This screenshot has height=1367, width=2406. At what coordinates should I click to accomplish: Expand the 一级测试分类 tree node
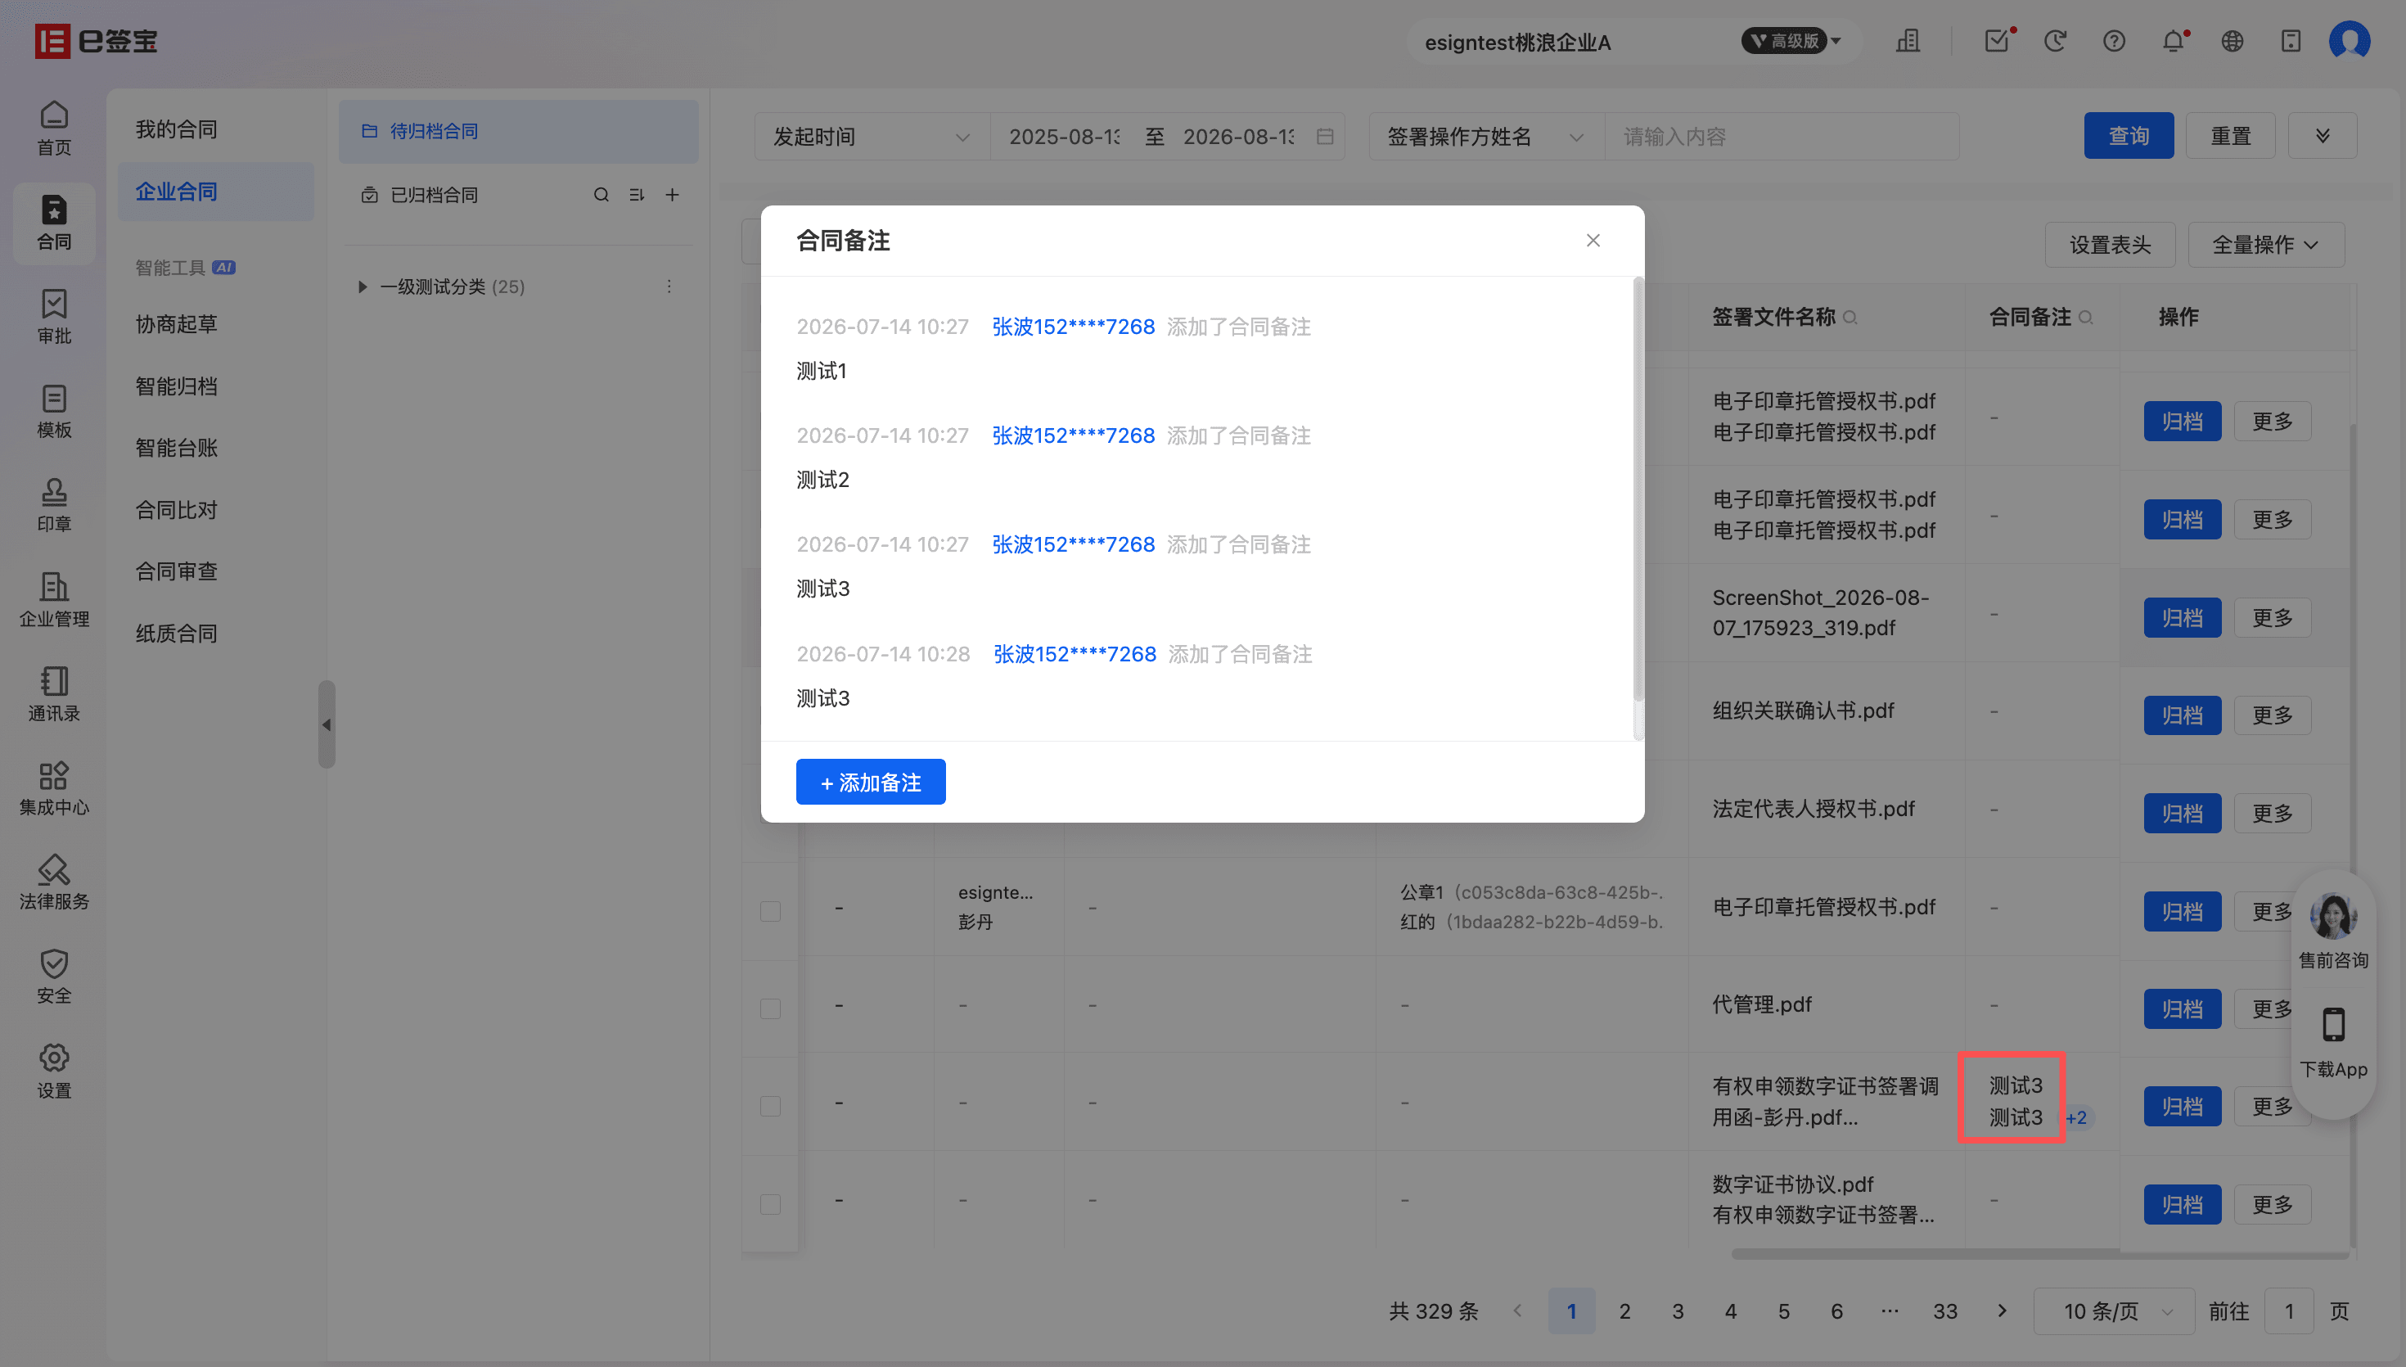pos(363,286)
